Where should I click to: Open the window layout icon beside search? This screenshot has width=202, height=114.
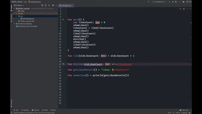(x=187, y=2)
